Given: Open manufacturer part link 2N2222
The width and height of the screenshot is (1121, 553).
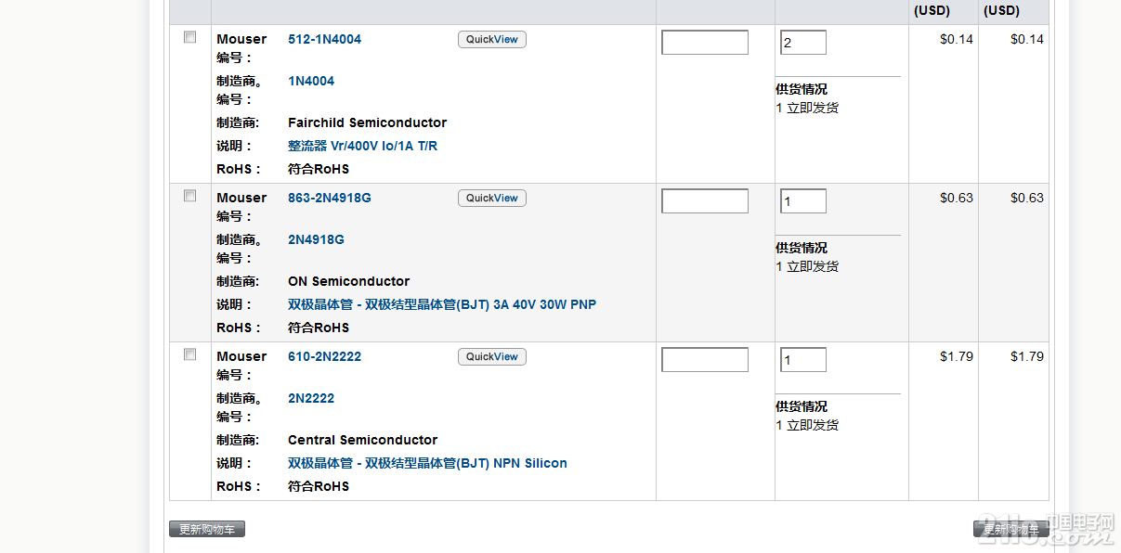Looking at the screenshot, I should tap(311, 399).
